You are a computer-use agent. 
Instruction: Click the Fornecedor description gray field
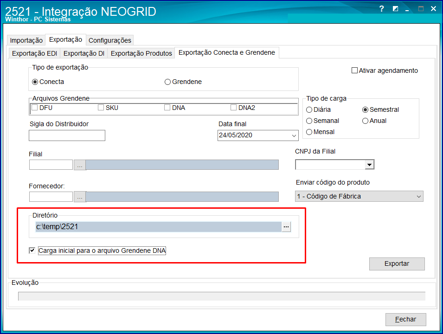pos(182,197)
